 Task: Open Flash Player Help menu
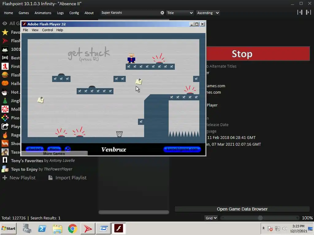pos(60,30)
